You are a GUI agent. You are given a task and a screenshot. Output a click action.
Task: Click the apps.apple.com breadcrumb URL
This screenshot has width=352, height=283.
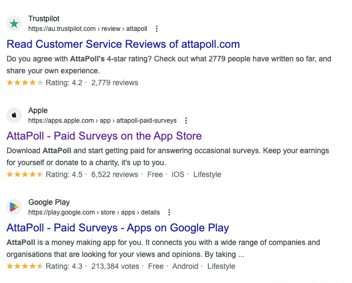pyautogui.click(x=102, y=121)
